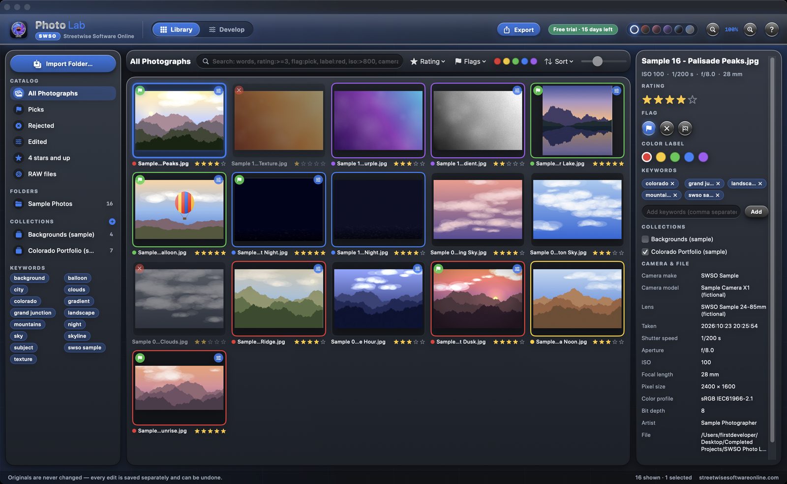Mark photo as rejected in Flag panel
The height and width of the screenshot is (484, 787).
pyautogui.click(x=666, y=128)
